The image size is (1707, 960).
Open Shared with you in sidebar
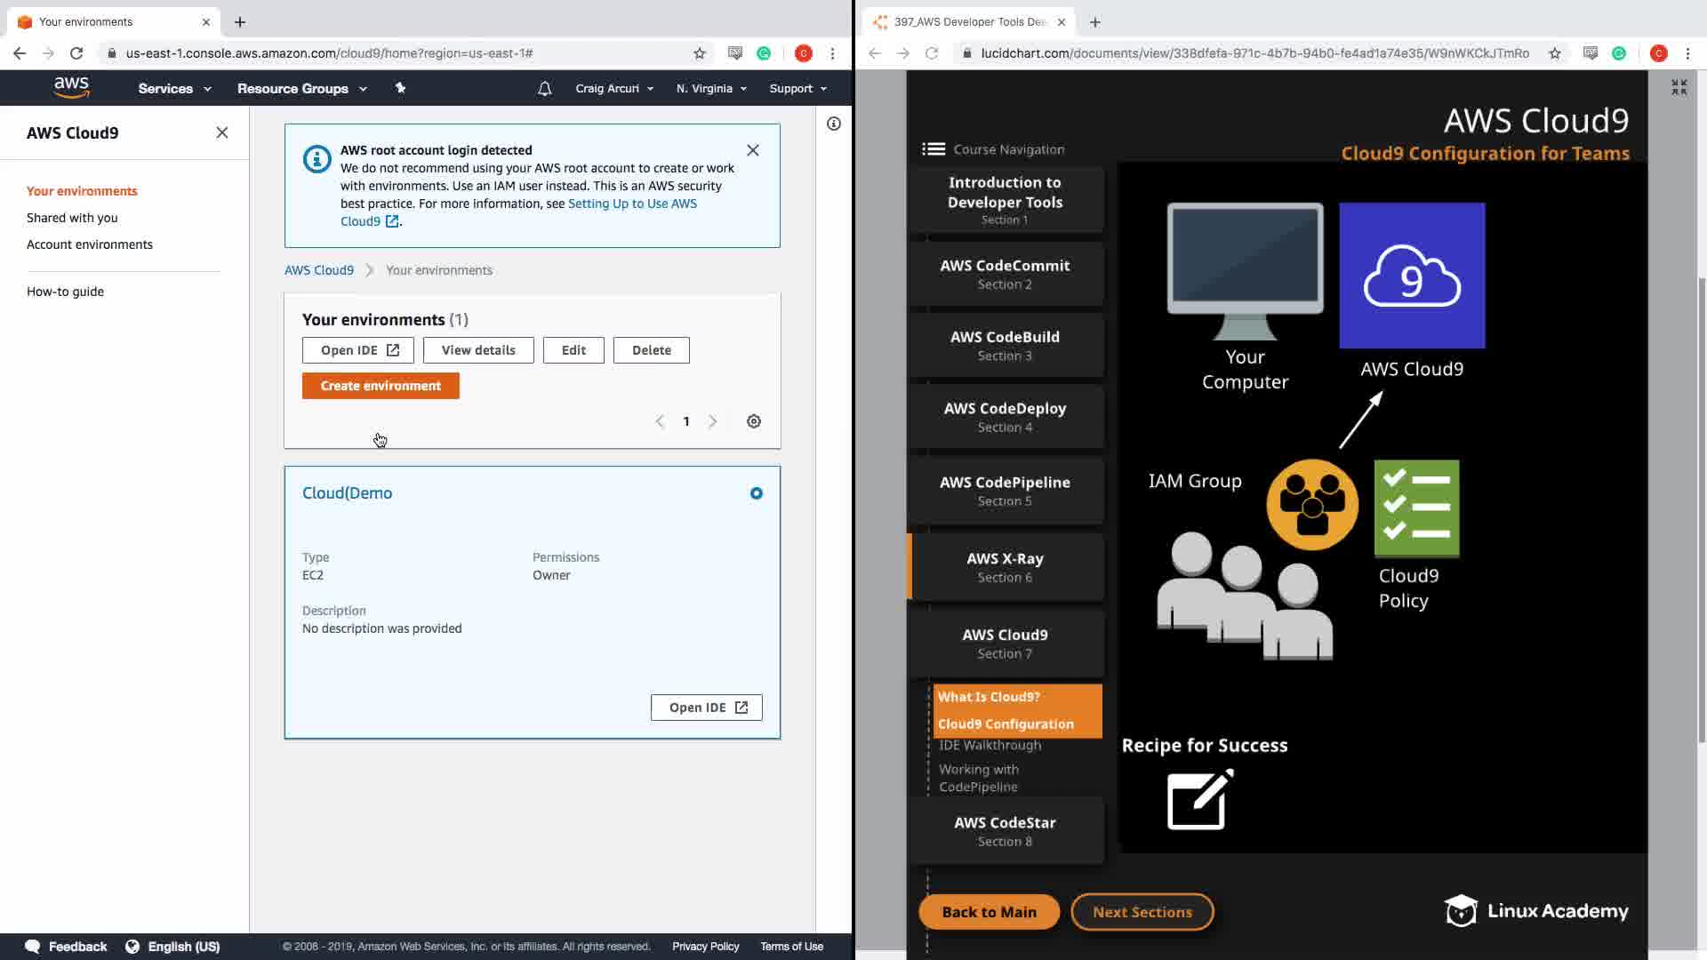pyautogui.click(x=72, y=218)
